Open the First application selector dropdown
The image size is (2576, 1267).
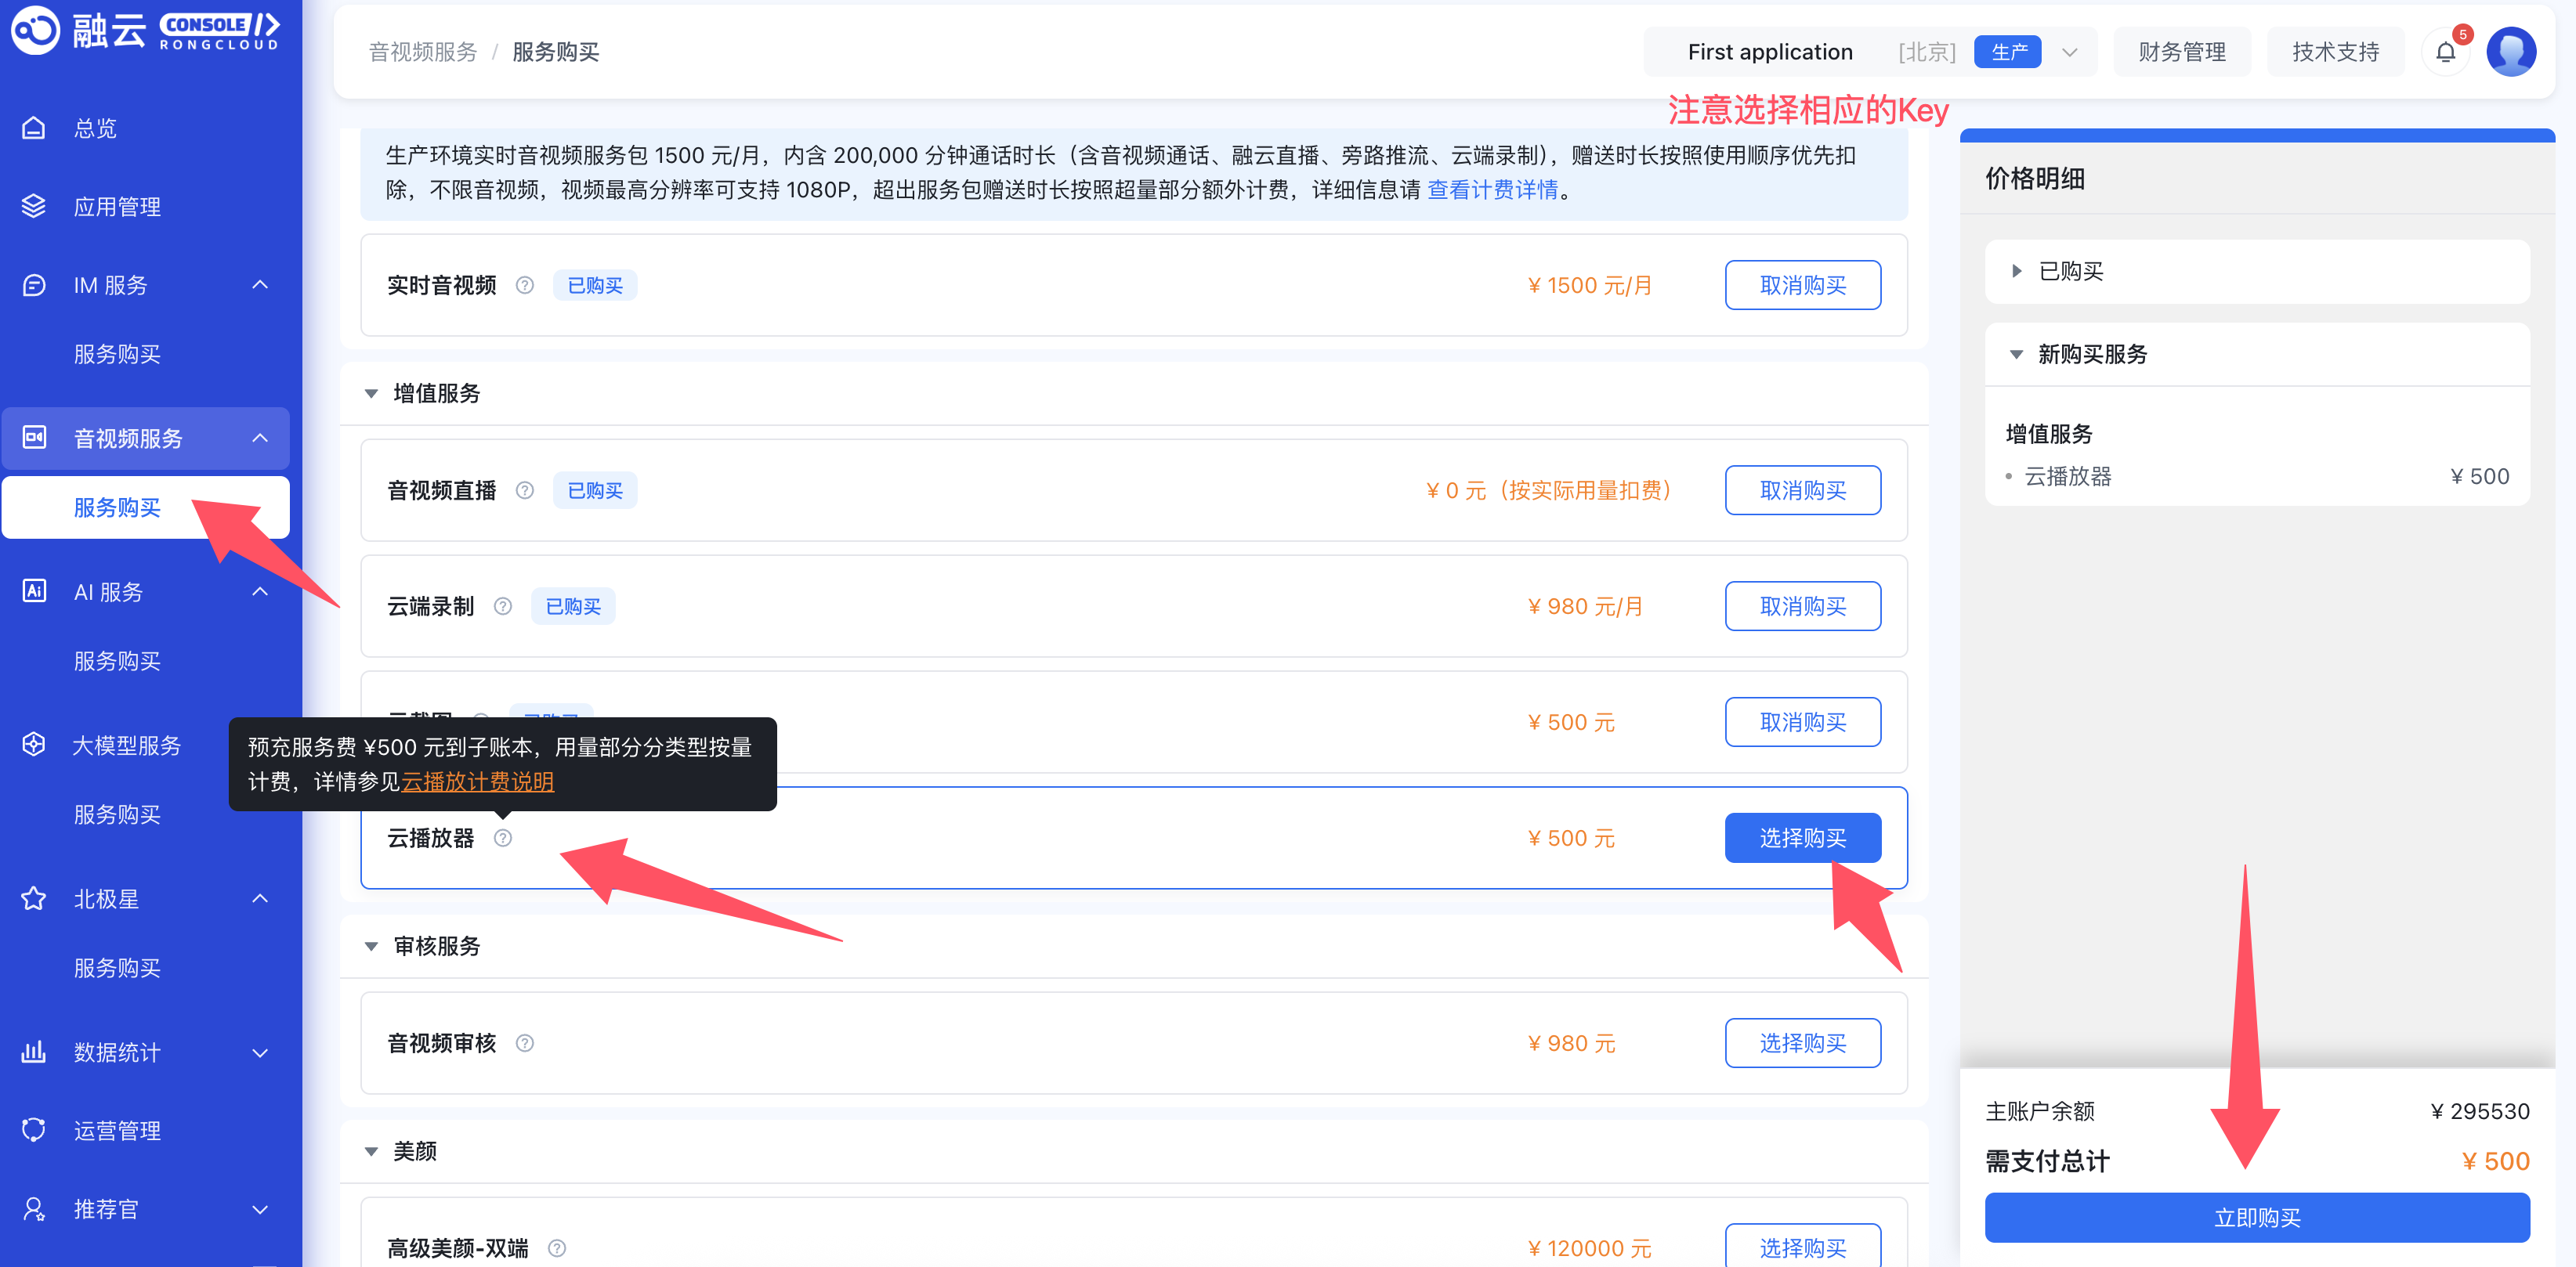pos(1870,52)
